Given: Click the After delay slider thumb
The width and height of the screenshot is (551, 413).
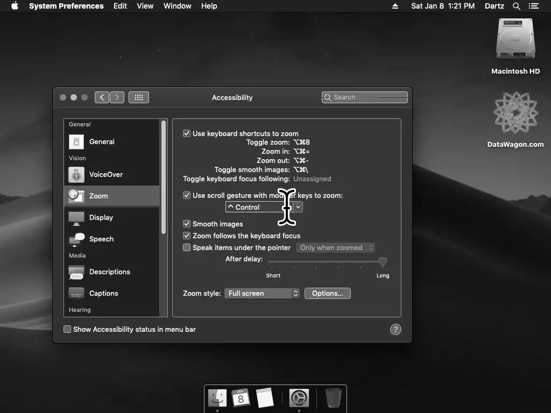Looking at the screenshot, I should point(383,262).
